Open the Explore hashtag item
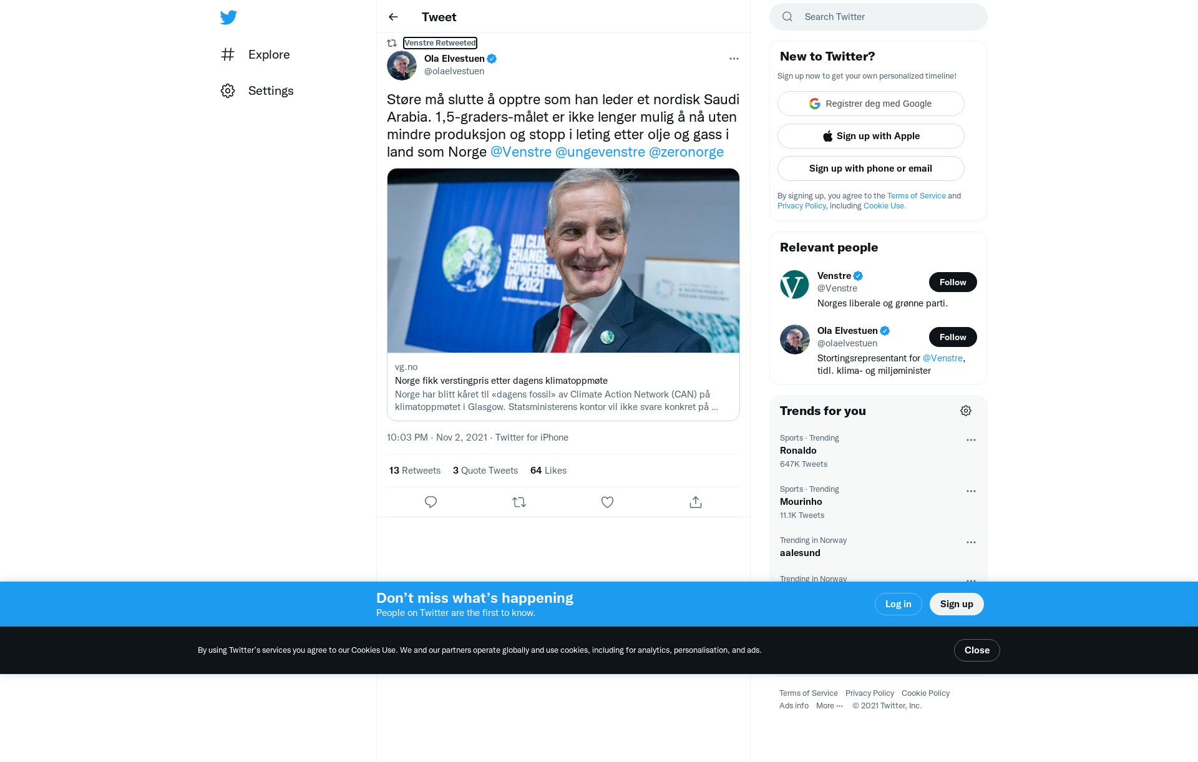Image resolution: width=1198 pixels, height=762 pixels. coord(255,54)
